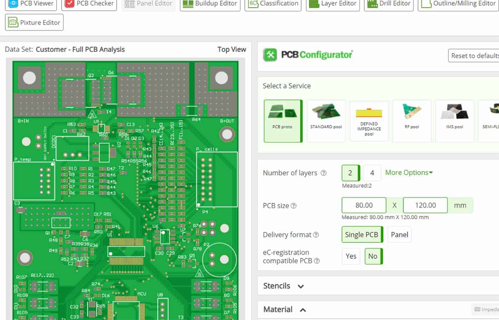Click the PCB width field showing 80.00

tap(364, 205)
